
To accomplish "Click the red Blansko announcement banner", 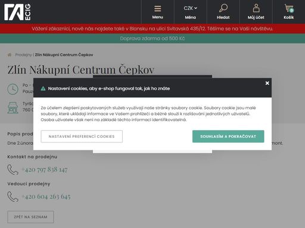I will click(152, 28).
